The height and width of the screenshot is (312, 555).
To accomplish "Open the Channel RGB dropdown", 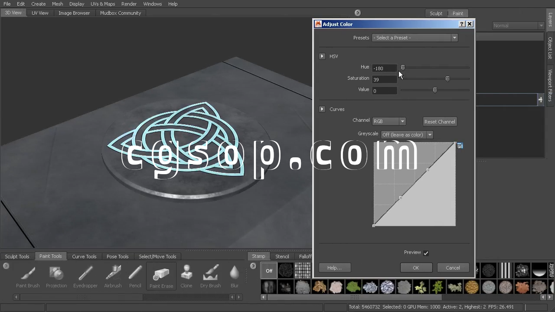I will click(x=389, y=121).
